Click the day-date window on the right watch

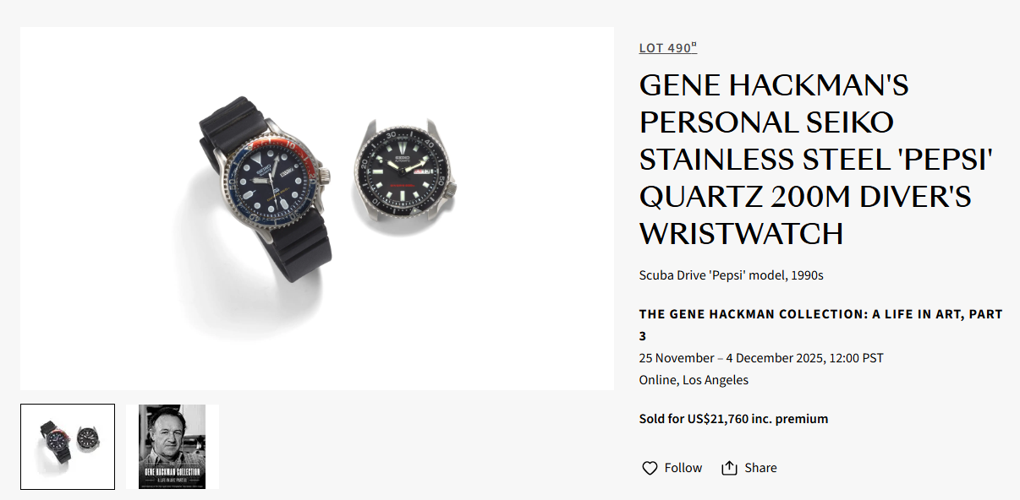coord(422,171)
